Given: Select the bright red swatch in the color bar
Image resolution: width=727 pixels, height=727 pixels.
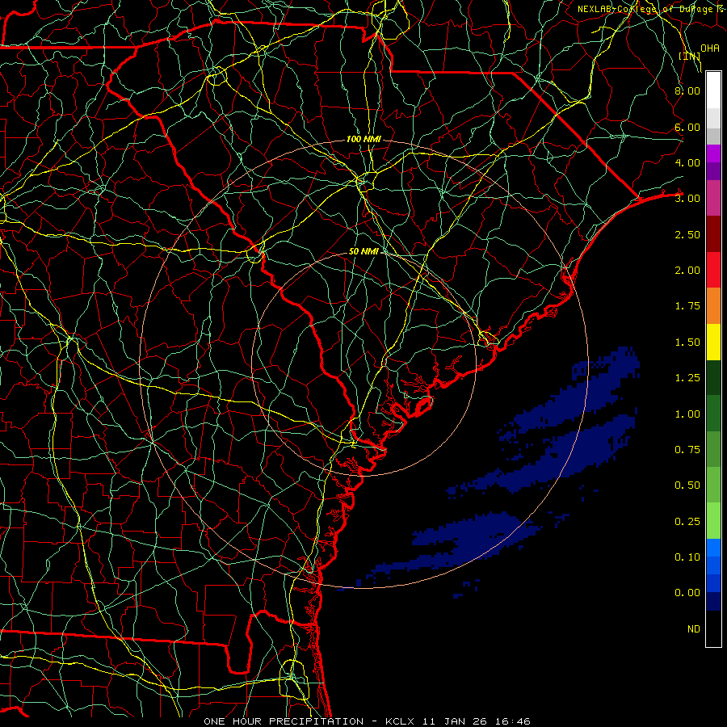Looking at the screenshot, I should [x=713, y=271].
